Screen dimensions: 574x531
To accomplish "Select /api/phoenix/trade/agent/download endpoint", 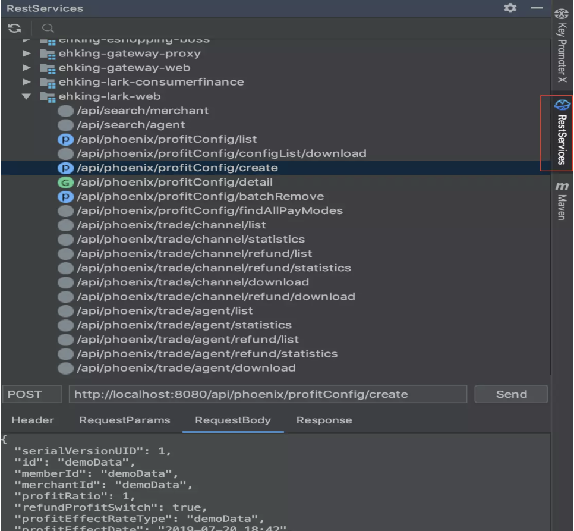I will (187, 368).
